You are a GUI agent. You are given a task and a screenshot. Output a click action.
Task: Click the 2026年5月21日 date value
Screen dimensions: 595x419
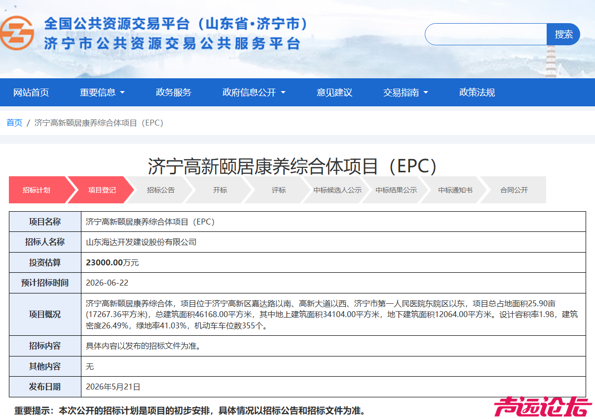coord(113,387)
